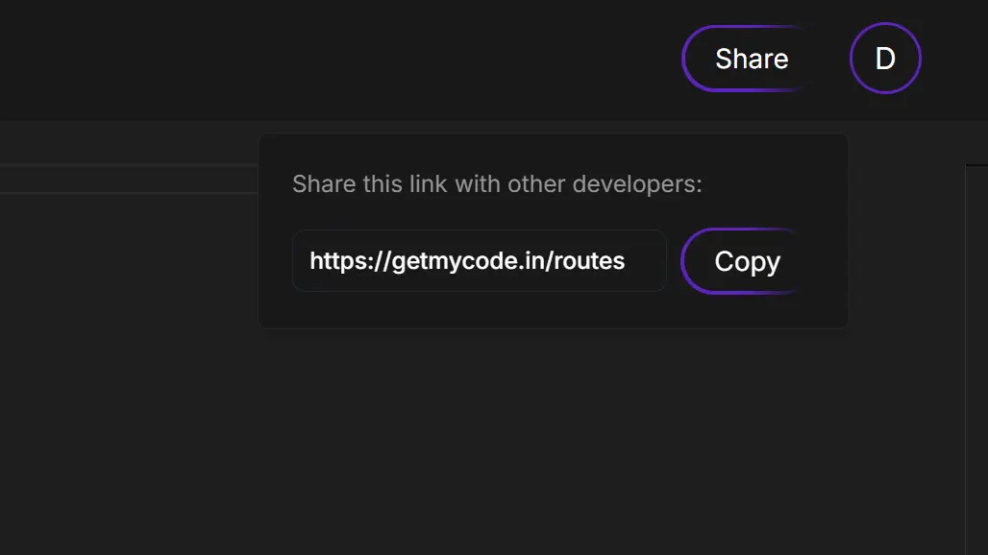Image resolution: width=988 pixels, height=555 pixels.
Task: Click the right panel vertical border
Action: tap(966, 365)
